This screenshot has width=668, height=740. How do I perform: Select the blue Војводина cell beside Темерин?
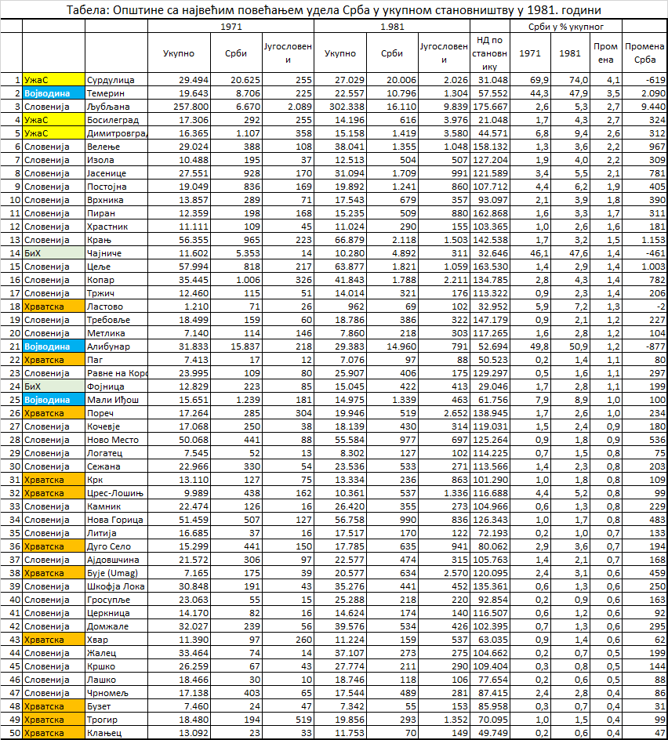tap(53, 93)
